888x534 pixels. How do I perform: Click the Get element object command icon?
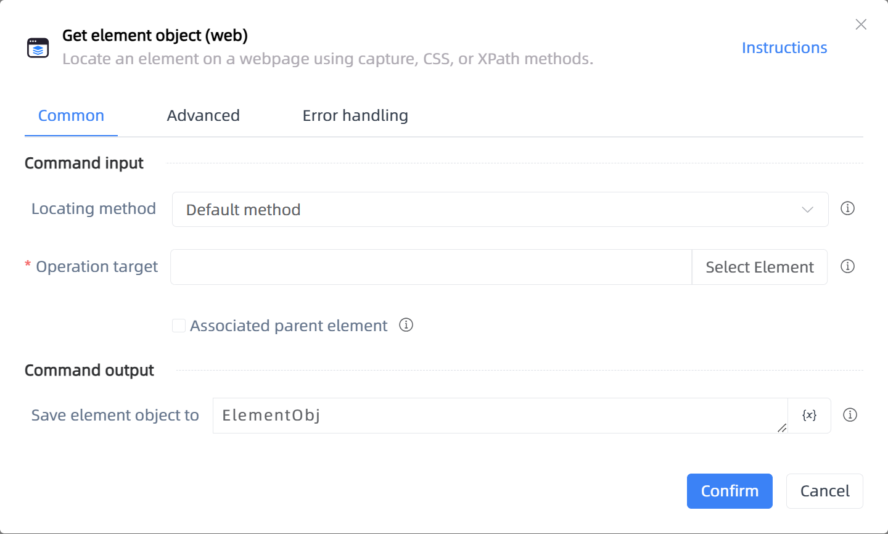(x=38, y=47)
